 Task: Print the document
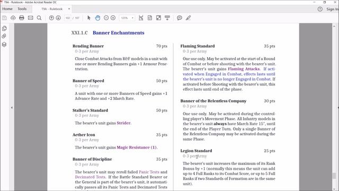click(x=22, y=18)
